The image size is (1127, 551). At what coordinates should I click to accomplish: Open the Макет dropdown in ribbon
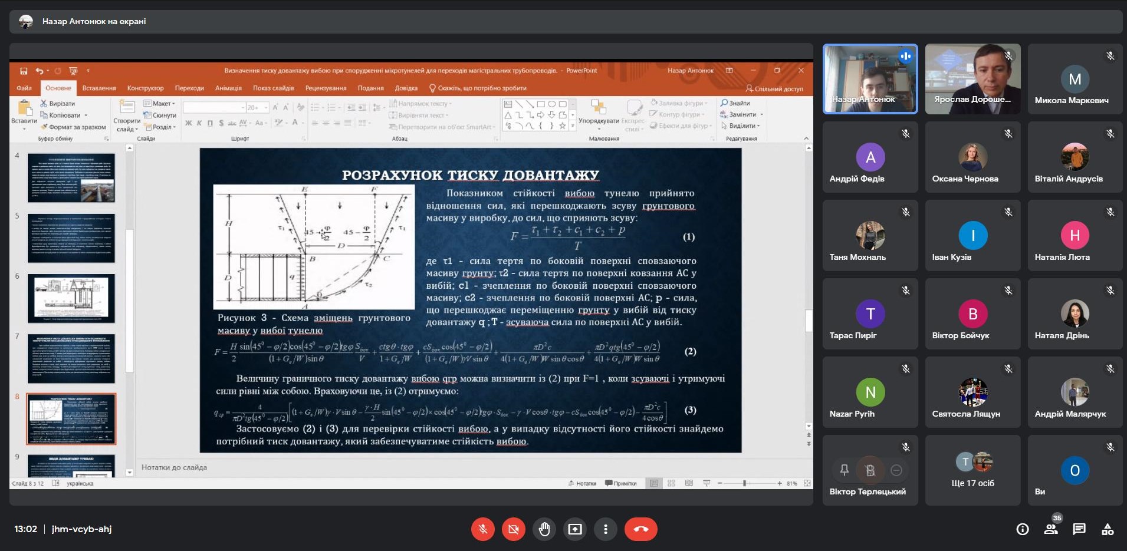point(160,104)
